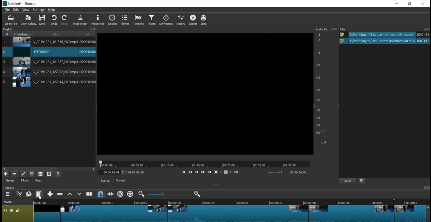Image resolution: width=431 pixels, height=222 pixels.
Task: Toggle scrub while dragging eye icon
Action: (111, 194)
